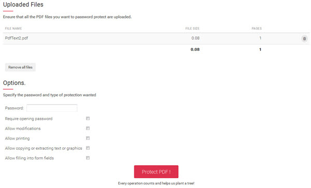Image resolution: width=311 pixels, height=188 pixels.
Task: Click the PAGES column header
Action: point(257,28)
